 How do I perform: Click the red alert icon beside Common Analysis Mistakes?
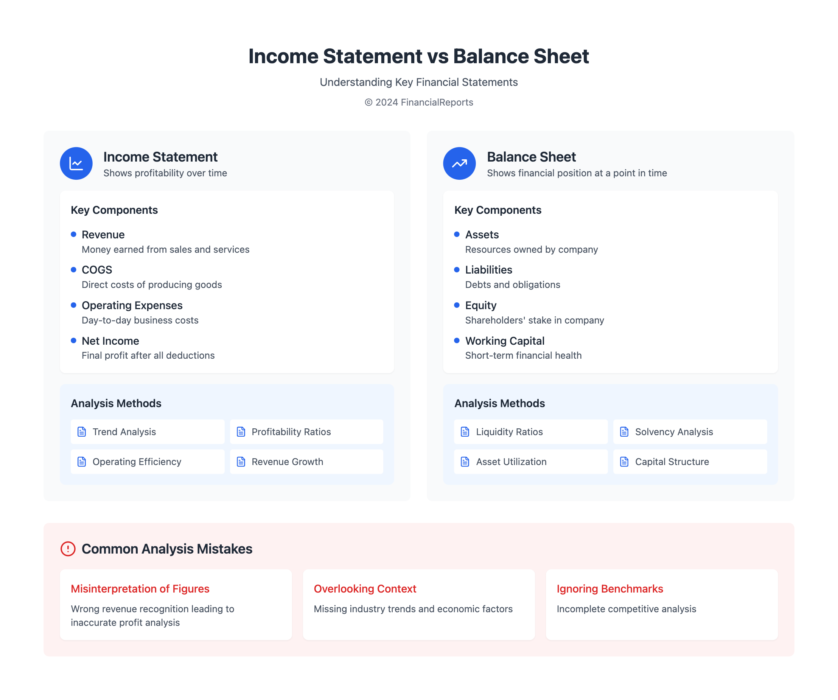point(68,549)
